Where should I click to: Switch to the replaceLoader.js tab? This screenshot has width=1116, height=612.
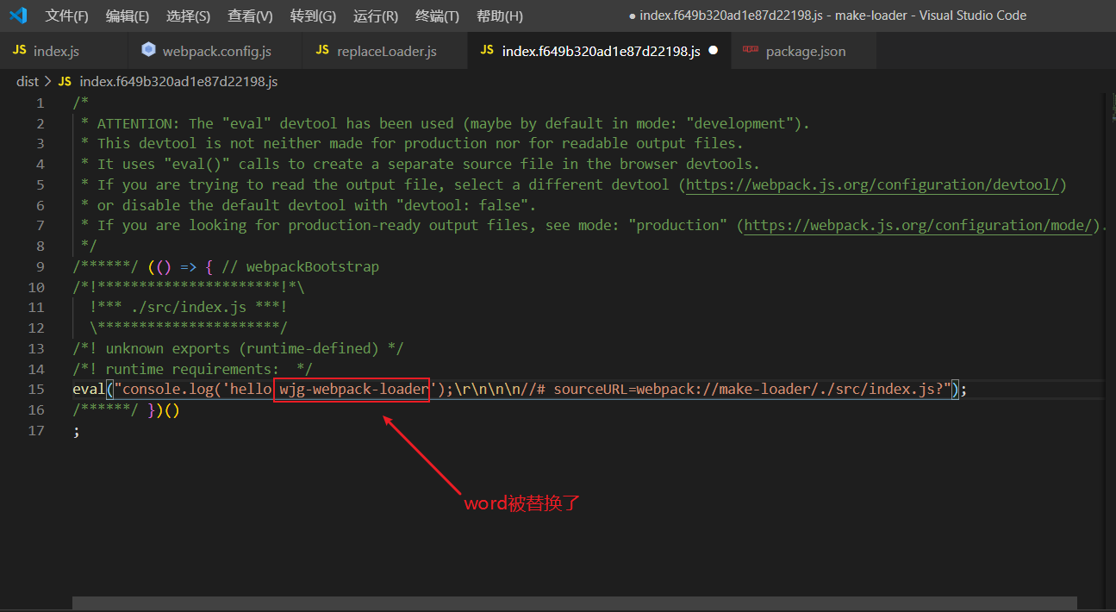click(385, 51)
